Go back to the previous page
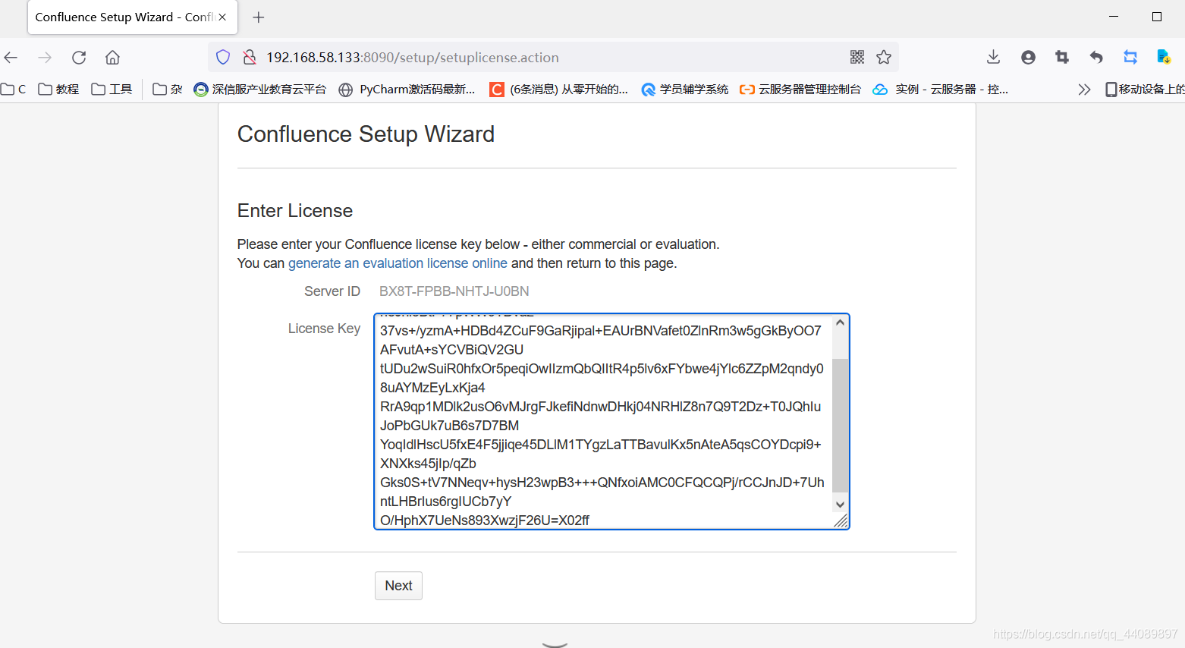This screenshot has width=1185, height=648. [x=11, y=58]
